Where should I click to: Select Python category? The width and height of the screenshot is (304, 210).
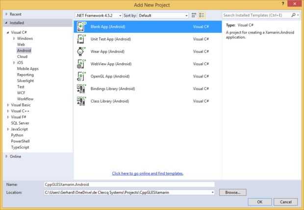(17, 135)
